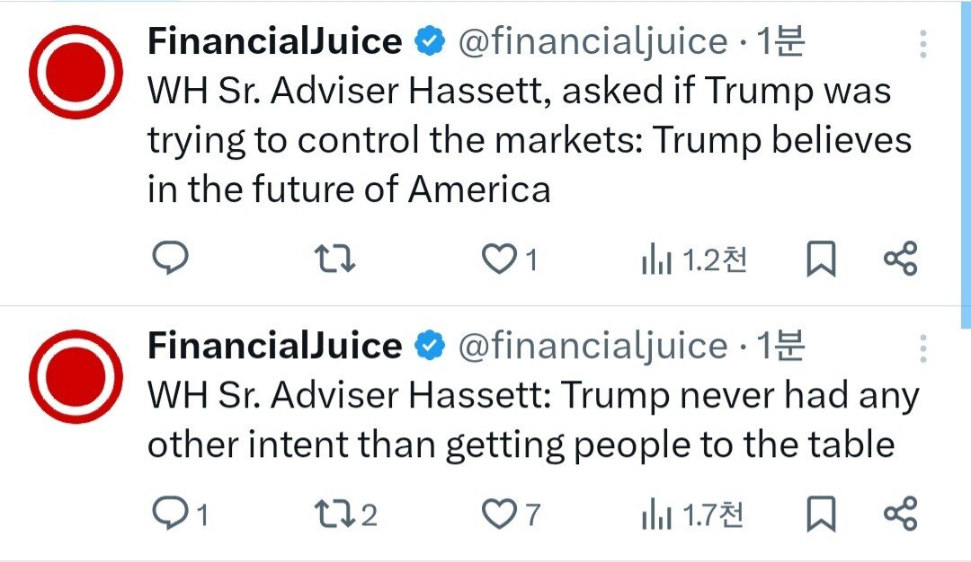Share the first FinancialJuice tweet
Image resolution: width=971 pixels, height=562 pixels.
click(x=900, y=259)
